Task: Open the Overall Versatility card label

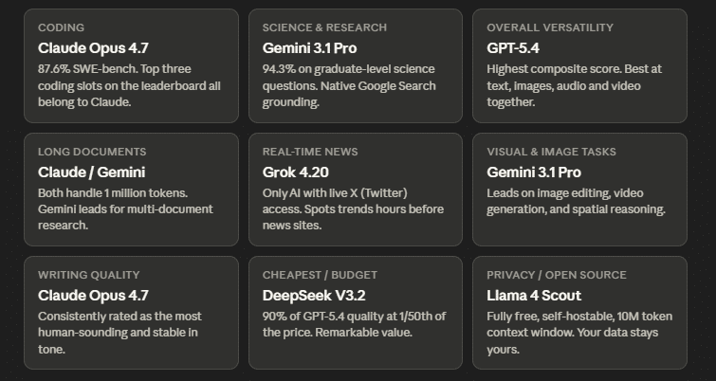Action: 550,27
